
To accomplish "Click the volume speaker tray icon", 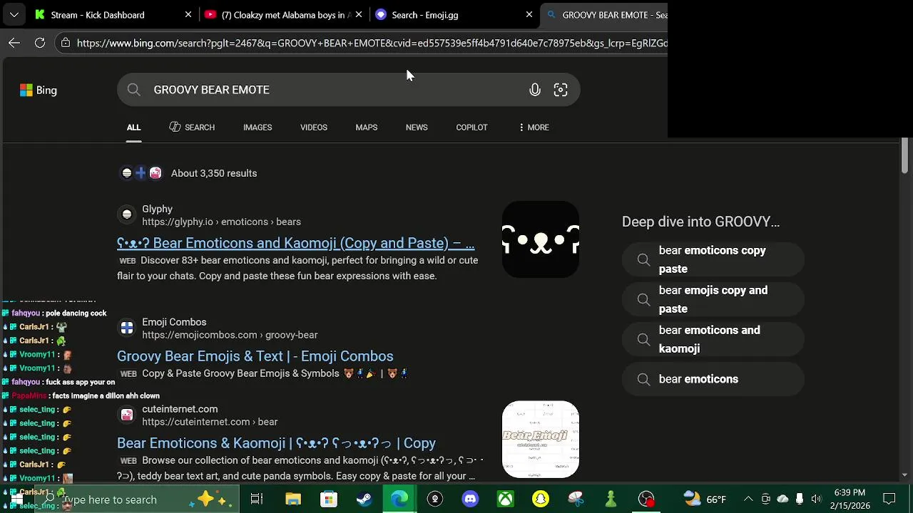I will coord(816,499).
